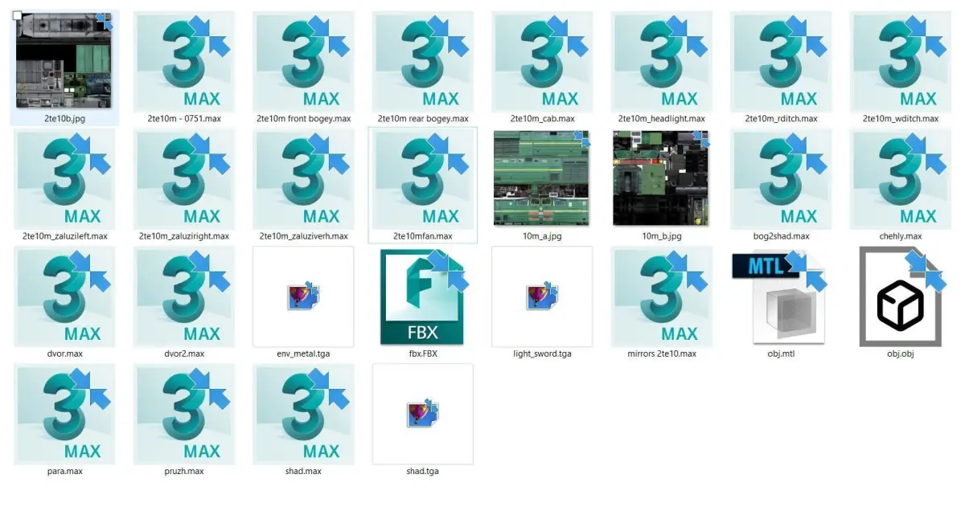Select the 2te10m_cab.max file icon

click(542, 62)
